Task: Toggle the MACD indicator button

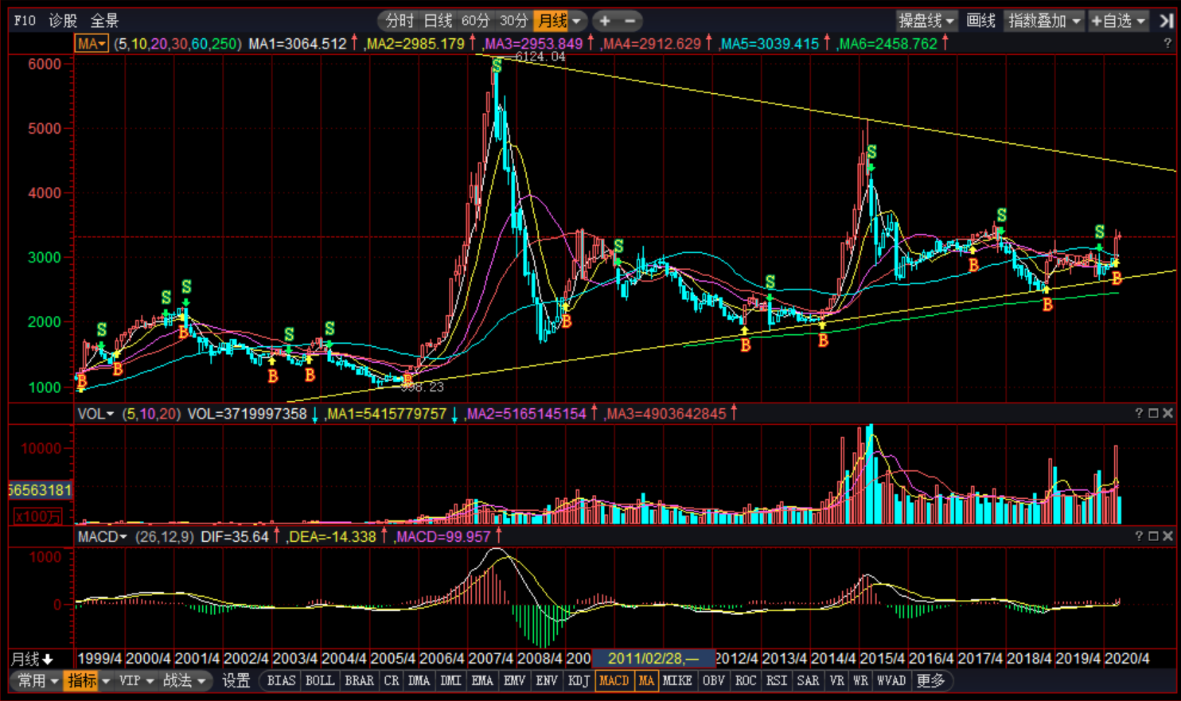Action: 614,680
